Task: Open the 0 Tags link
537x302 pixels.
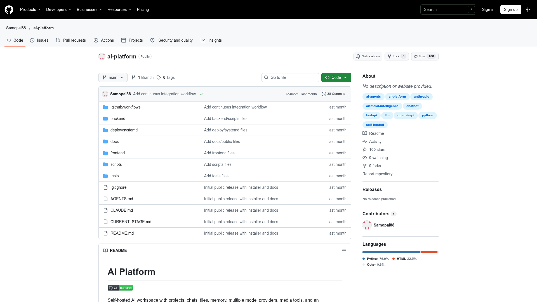Action: pyautogui.click(x=166, y=77)
